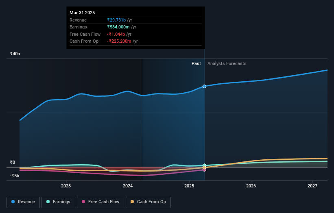The height and width of the screenshot is (213, 334).
Task: Toggle the Revenue legend series
Action: coord(23,202)
